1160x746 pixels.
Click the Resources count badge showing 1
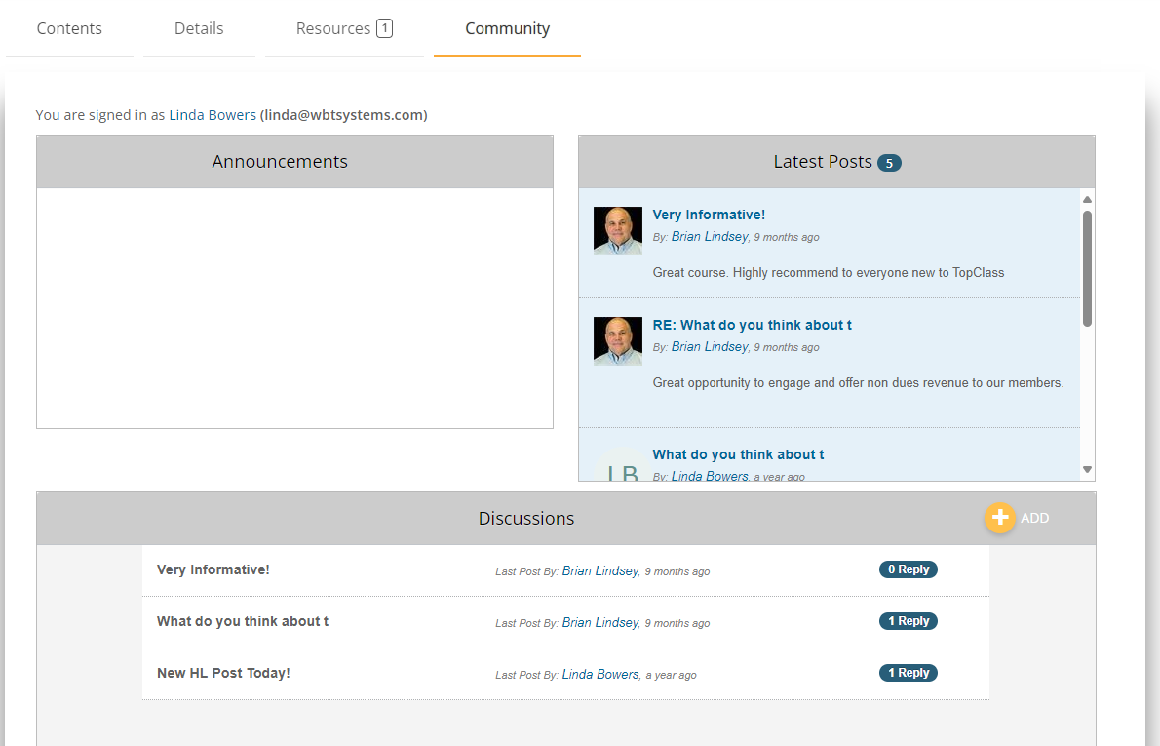pos(385,28)
